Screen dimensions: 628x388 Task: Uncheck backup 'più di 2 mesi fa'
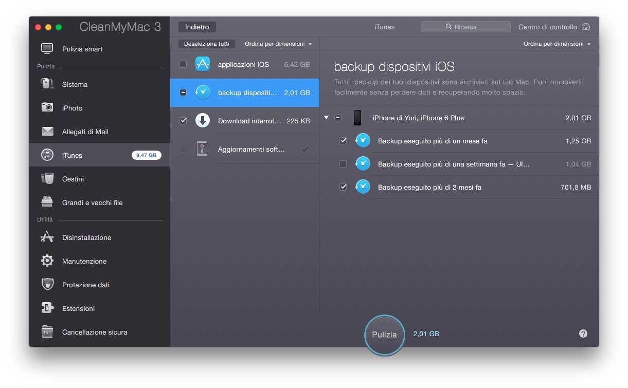343,187
